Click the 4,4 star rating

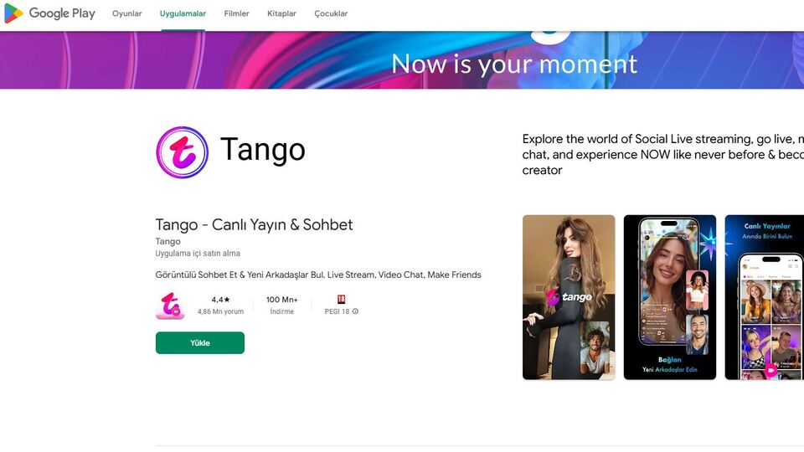[x=220, y=300]
